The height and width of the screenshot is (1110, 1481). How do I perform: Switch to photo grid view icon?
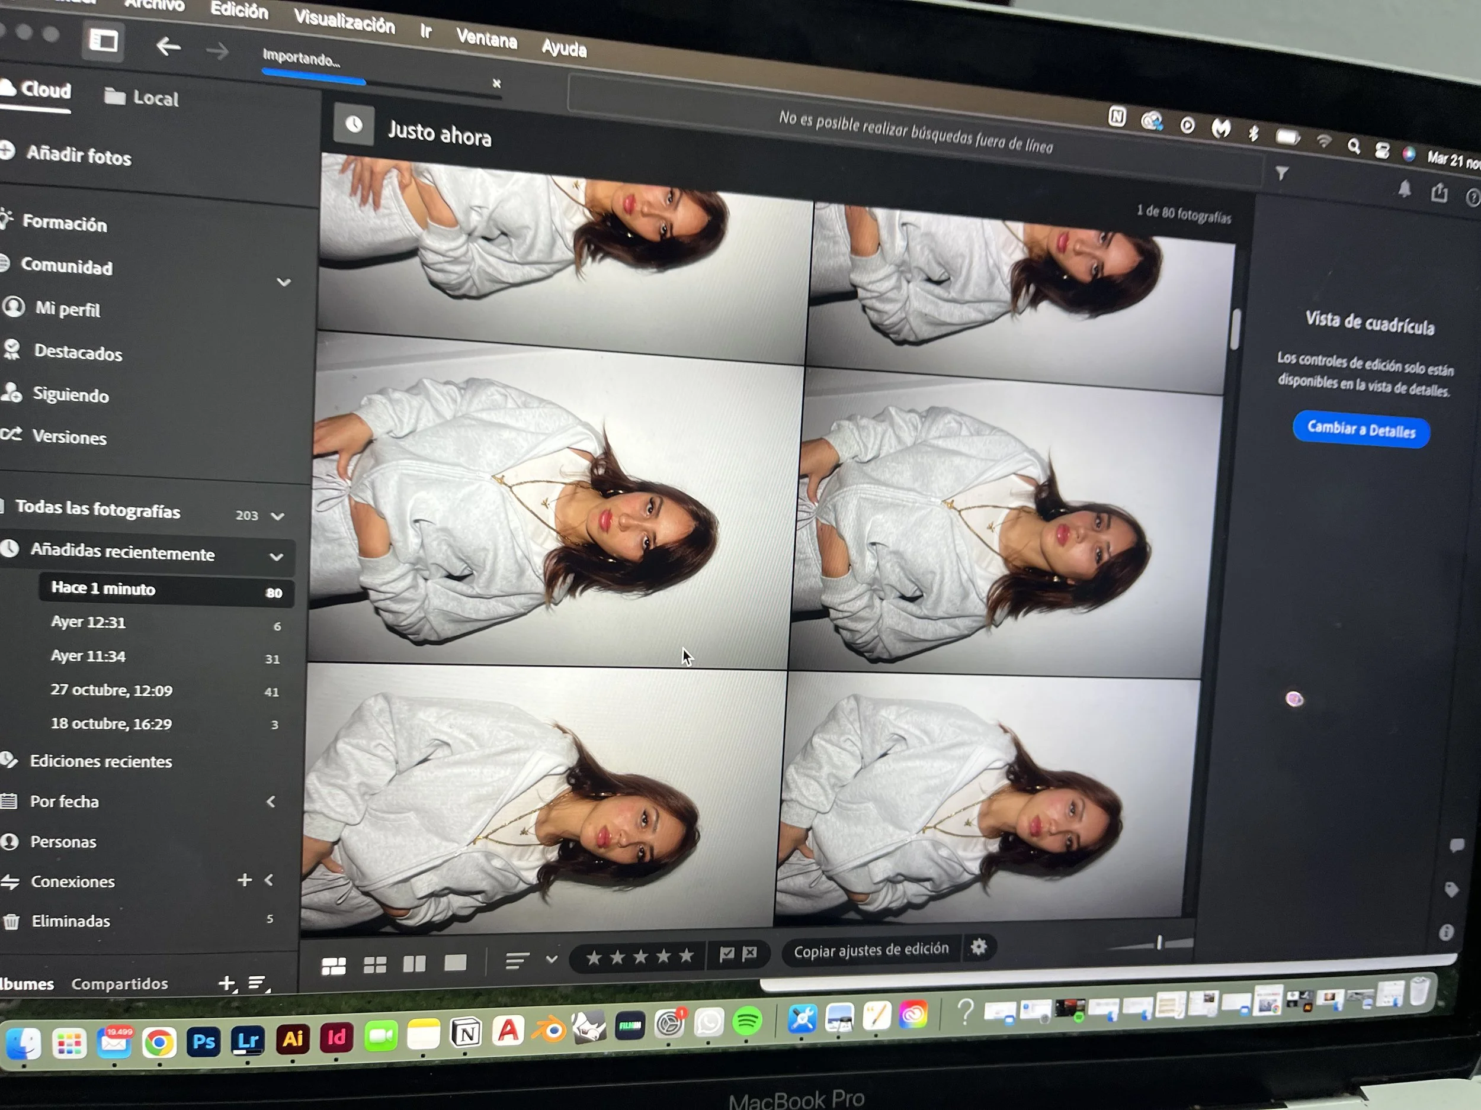click(x=334, y=966)
